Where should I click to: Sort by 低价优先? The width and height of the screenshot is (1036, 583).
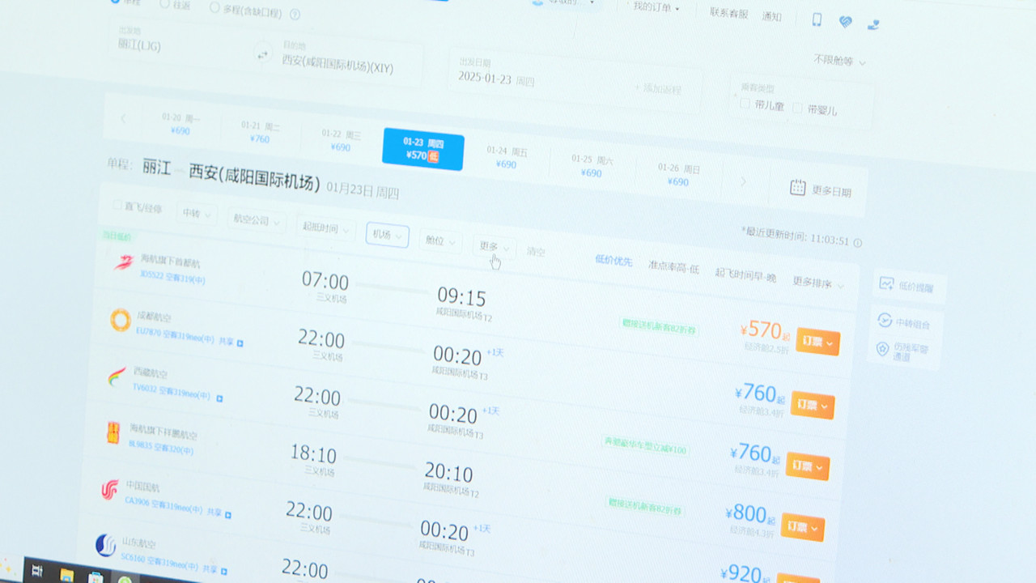614,260
